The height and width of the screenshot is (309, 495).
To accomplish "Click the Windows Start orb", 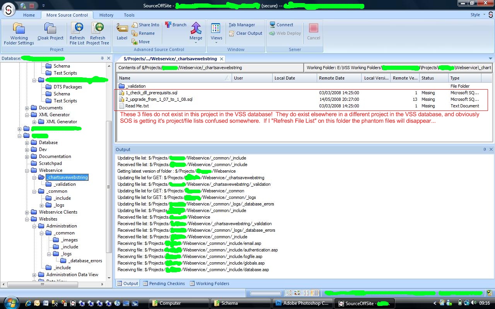I will pyautogui.click(x=10, y=302).
